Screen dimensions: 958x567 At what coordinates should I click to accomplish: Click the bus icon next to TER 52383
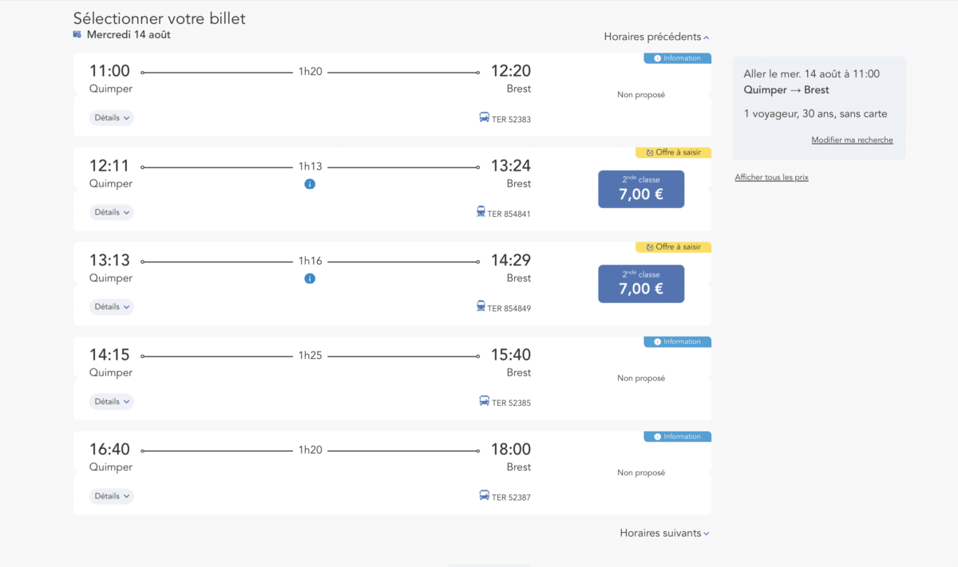pyautogui.click(x=485, y=118)
